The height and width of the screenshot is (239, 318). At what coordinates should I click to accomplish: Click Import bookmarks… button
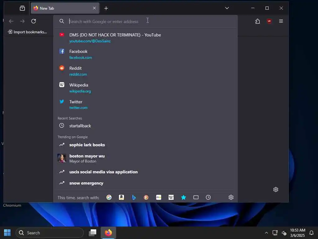pos(27,32)
